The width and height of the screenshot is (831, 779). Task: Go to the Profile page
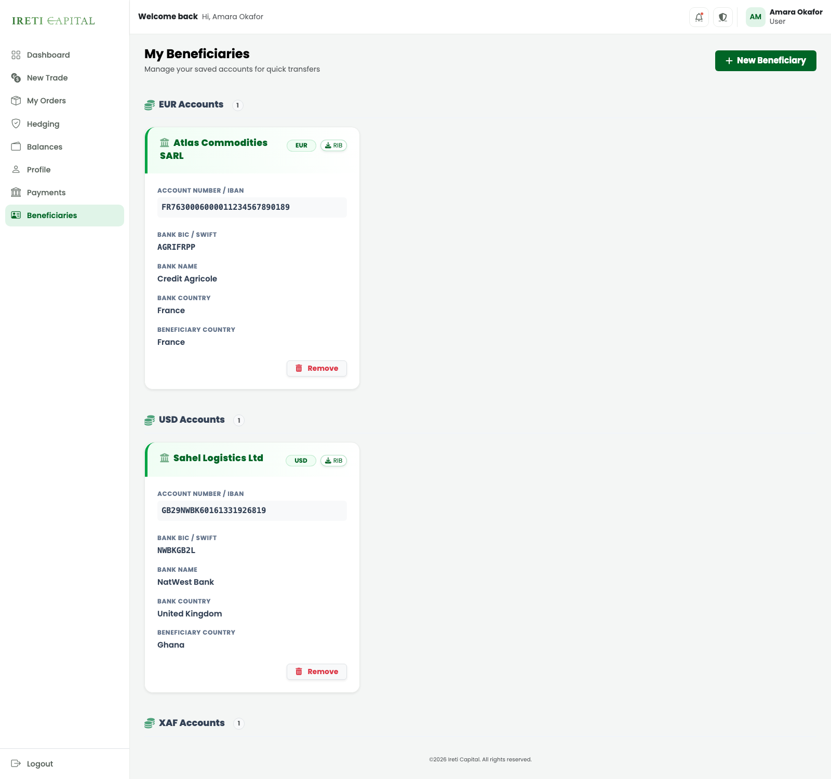[x=64, y=170]
